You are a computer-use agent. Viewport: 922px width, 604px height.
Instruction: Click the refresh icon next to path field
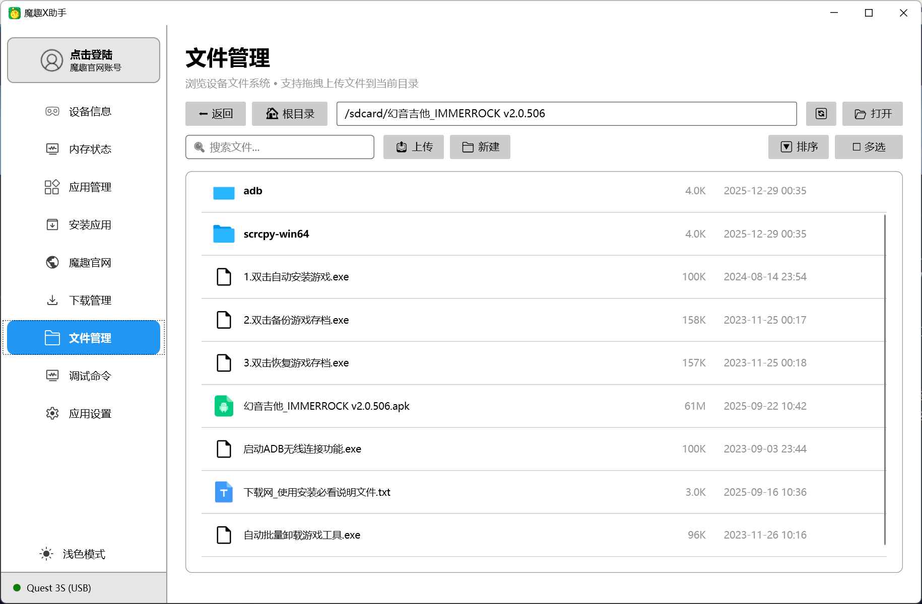tap(821, 114)
